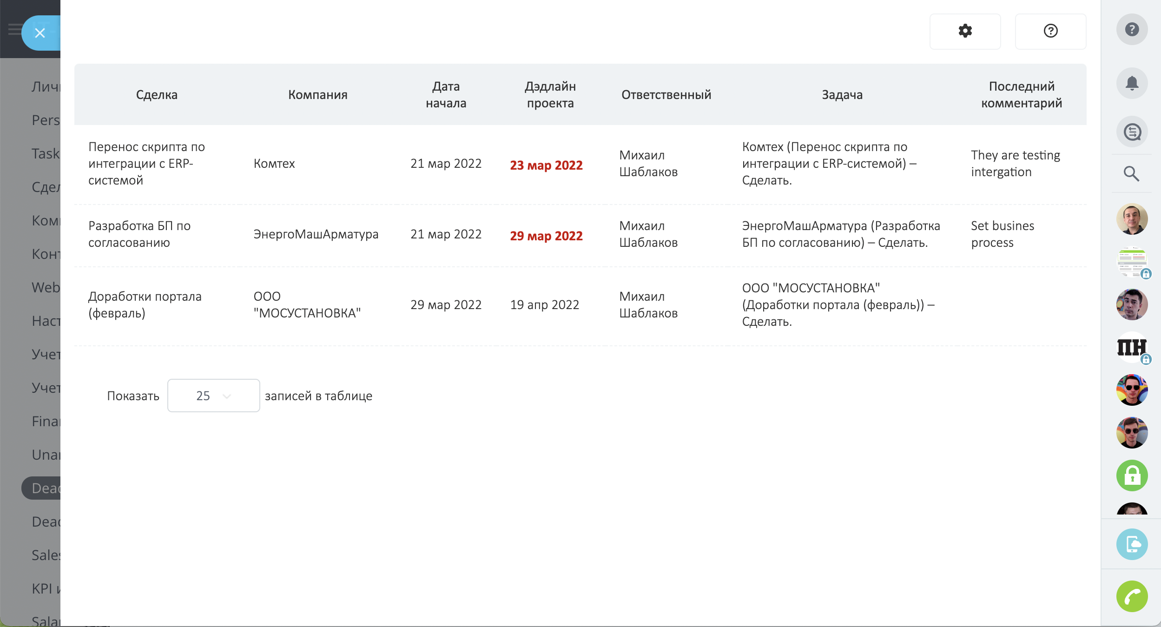Viewport: 1161px width, 627px height.
Task: Click the gray help icon in sidebar
Action: click(x=1132, y=30)
